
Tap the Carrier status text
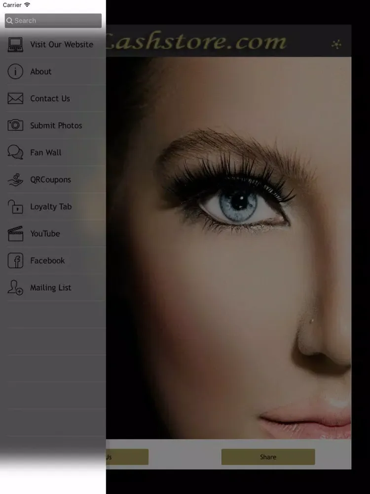point(12,5)
